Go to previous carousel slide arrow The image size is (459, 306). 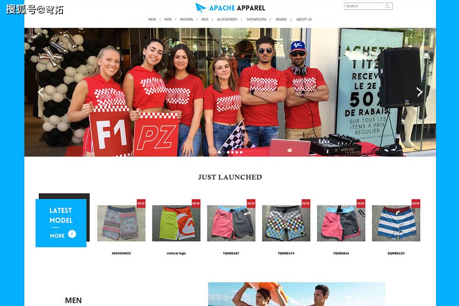point(41,92)
